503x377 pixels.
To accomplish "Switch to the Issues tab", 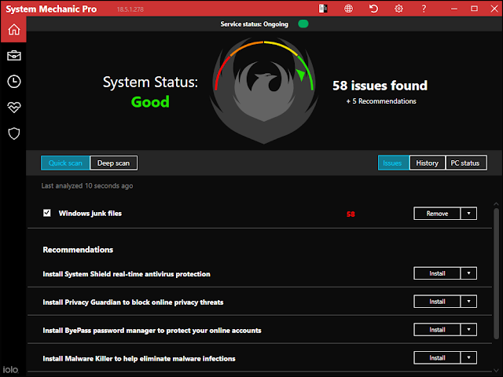I will 392,163.
